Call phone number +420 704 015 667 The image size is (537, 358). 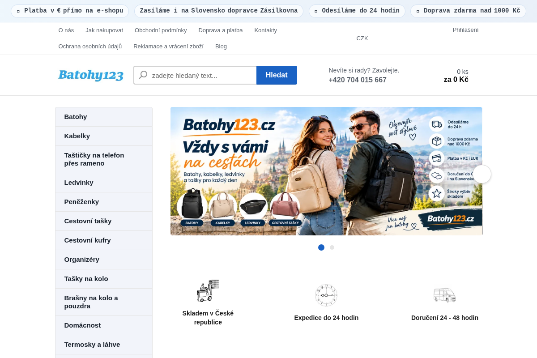pos(358,80)
